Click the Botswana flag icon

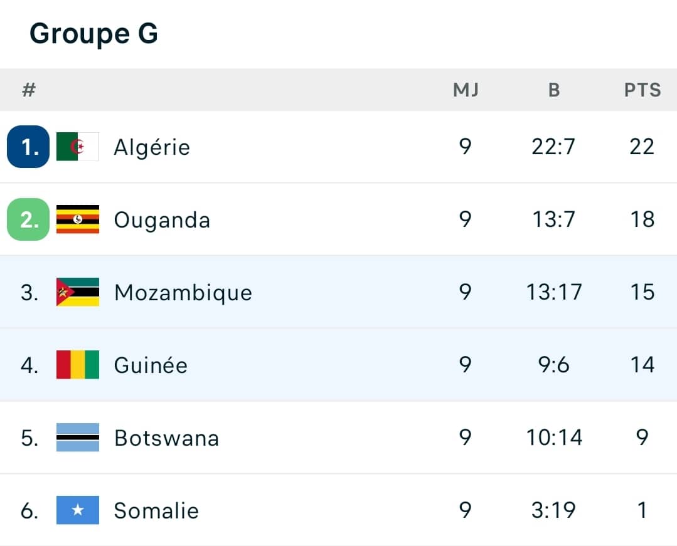78,438
